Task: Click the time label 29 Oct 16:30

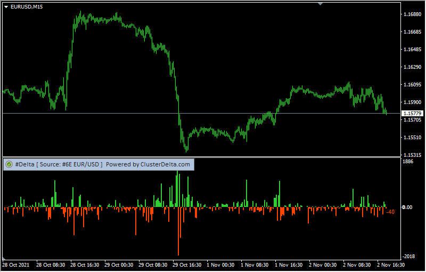Action: pyautogui.click(x=187, y=265)
